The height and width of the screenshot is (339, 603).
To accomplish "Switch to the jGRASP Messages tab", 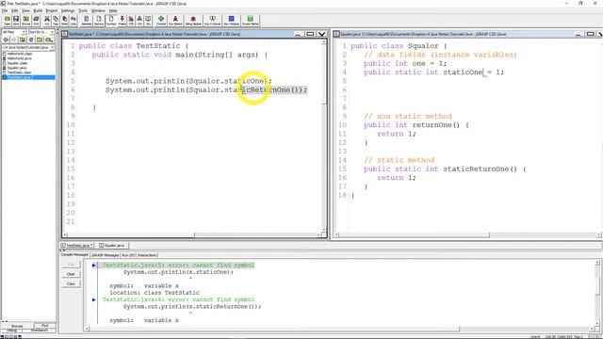I will pos(105,255).
